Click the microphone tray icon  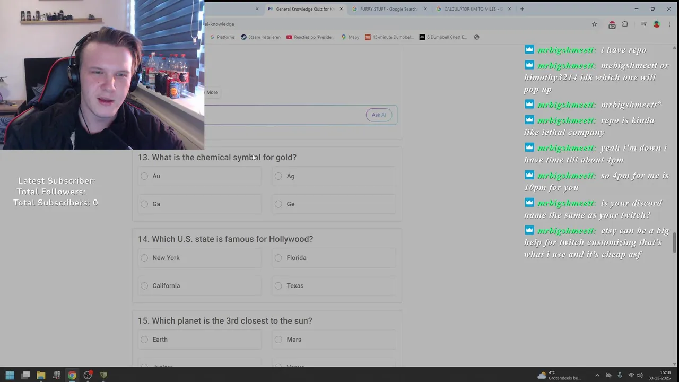click(620, 375)
